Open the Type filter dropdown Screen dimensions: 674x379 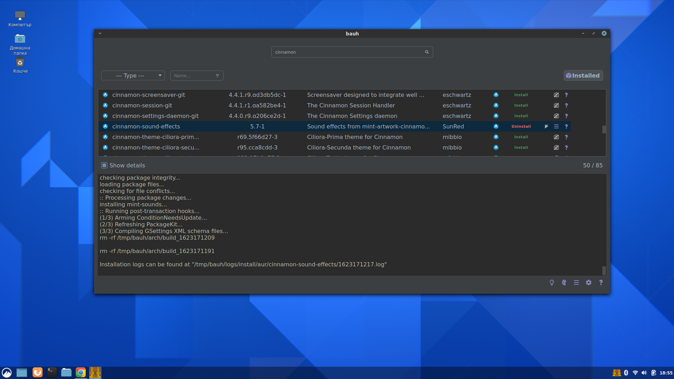tap(133, 76)
